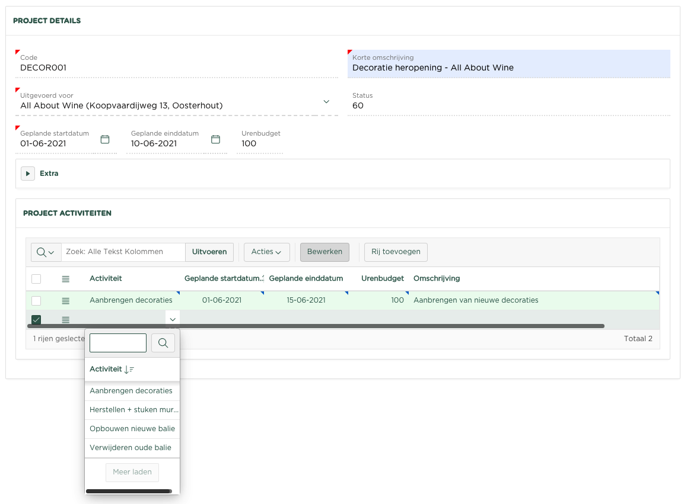
Task: Open the Geplande startdatum calendar picker
Action: pyautogui.click(x=105, y=140)
